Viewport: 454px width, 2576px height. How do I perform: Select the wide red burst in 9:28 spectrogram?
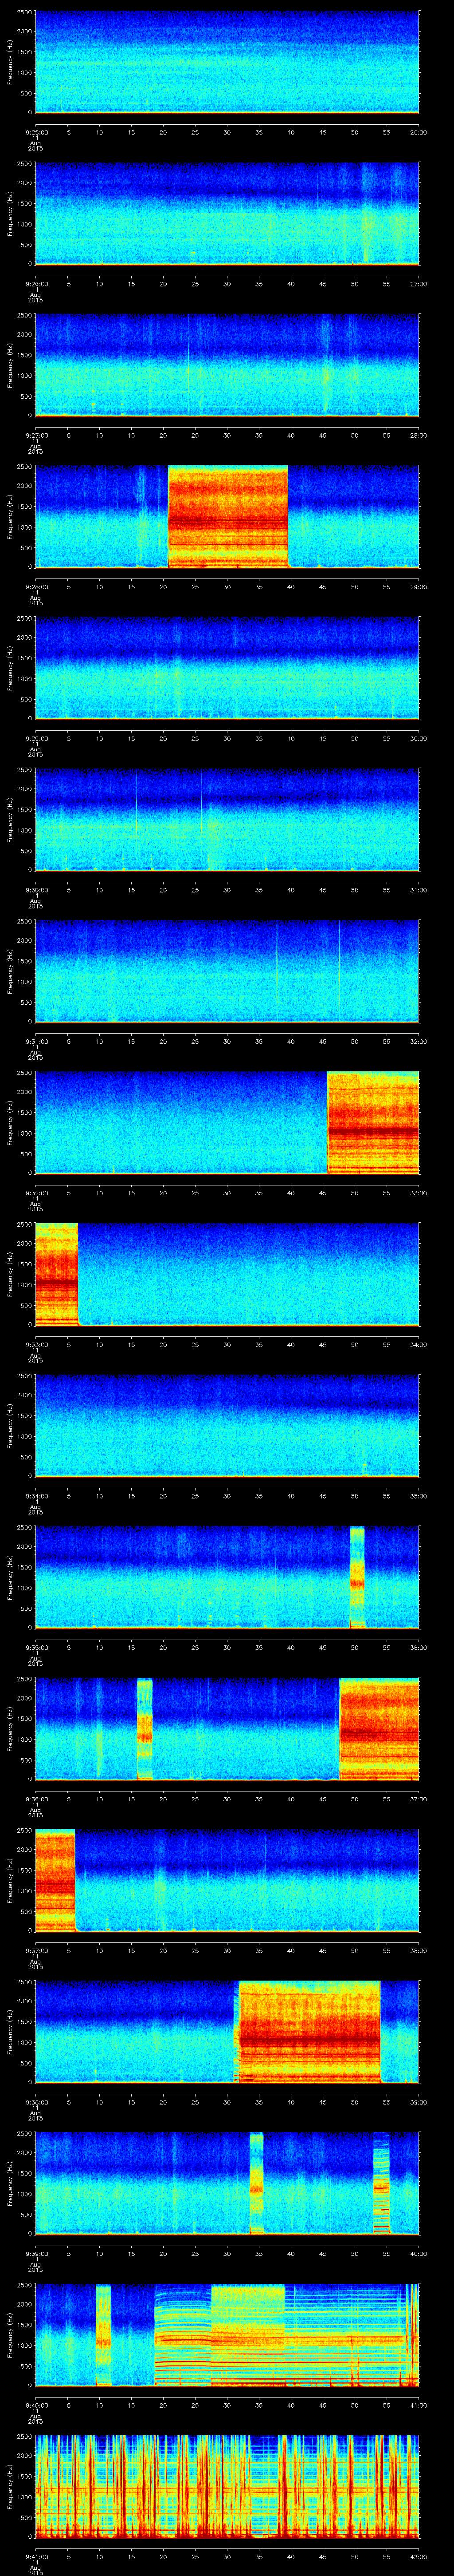227,517
